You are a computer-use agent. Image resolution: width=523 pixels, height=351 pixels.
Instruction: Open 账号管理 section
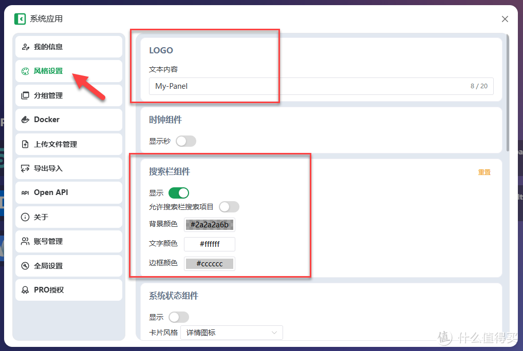[69, 241]
